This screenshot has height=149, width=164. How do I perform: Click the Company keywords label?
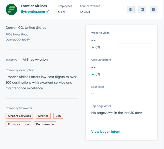(19, 108)
